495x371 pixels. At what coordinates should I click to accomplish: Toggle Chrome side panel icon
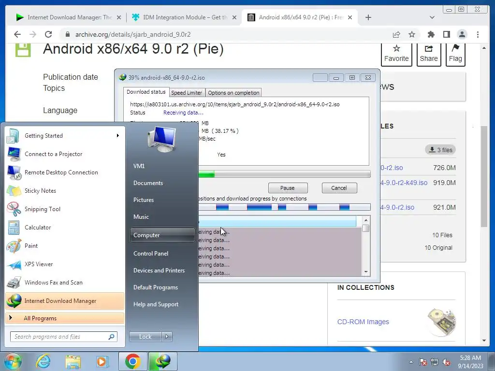coord(446,34)
